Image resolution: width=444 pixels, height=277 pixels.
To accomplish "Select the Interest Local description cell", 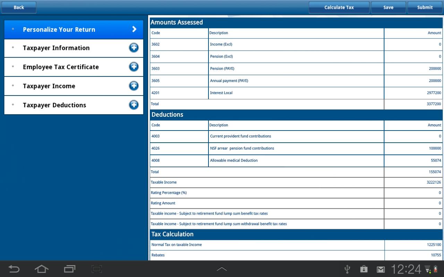I will coord(296,93).
